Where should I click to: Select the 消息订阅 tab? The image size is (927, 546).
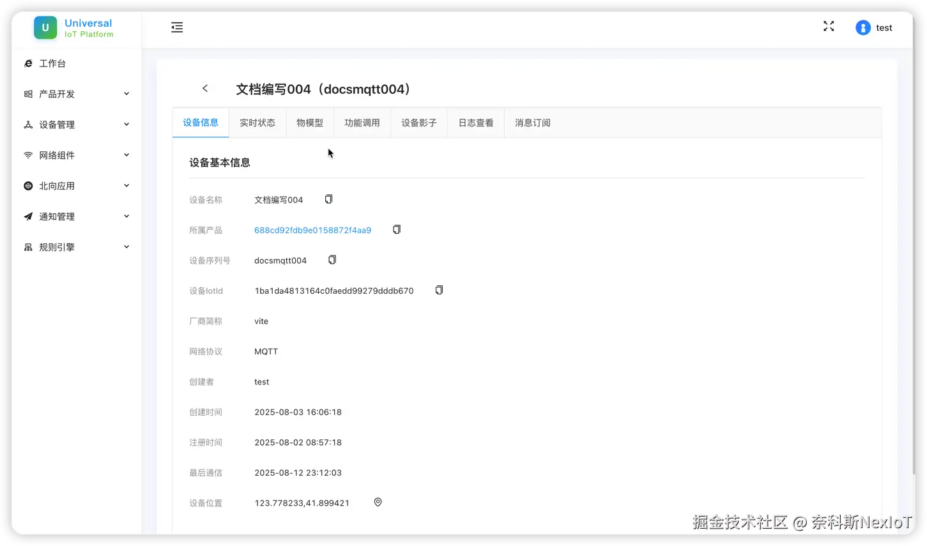532,123
